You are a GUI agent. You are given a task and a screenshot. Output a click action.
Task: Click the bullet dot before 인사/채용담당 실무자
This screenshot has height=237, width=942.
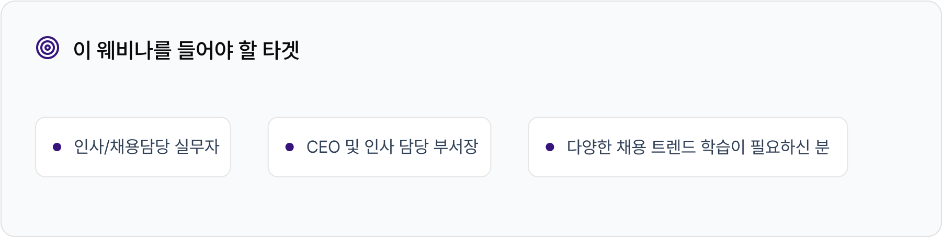(57, 147)
